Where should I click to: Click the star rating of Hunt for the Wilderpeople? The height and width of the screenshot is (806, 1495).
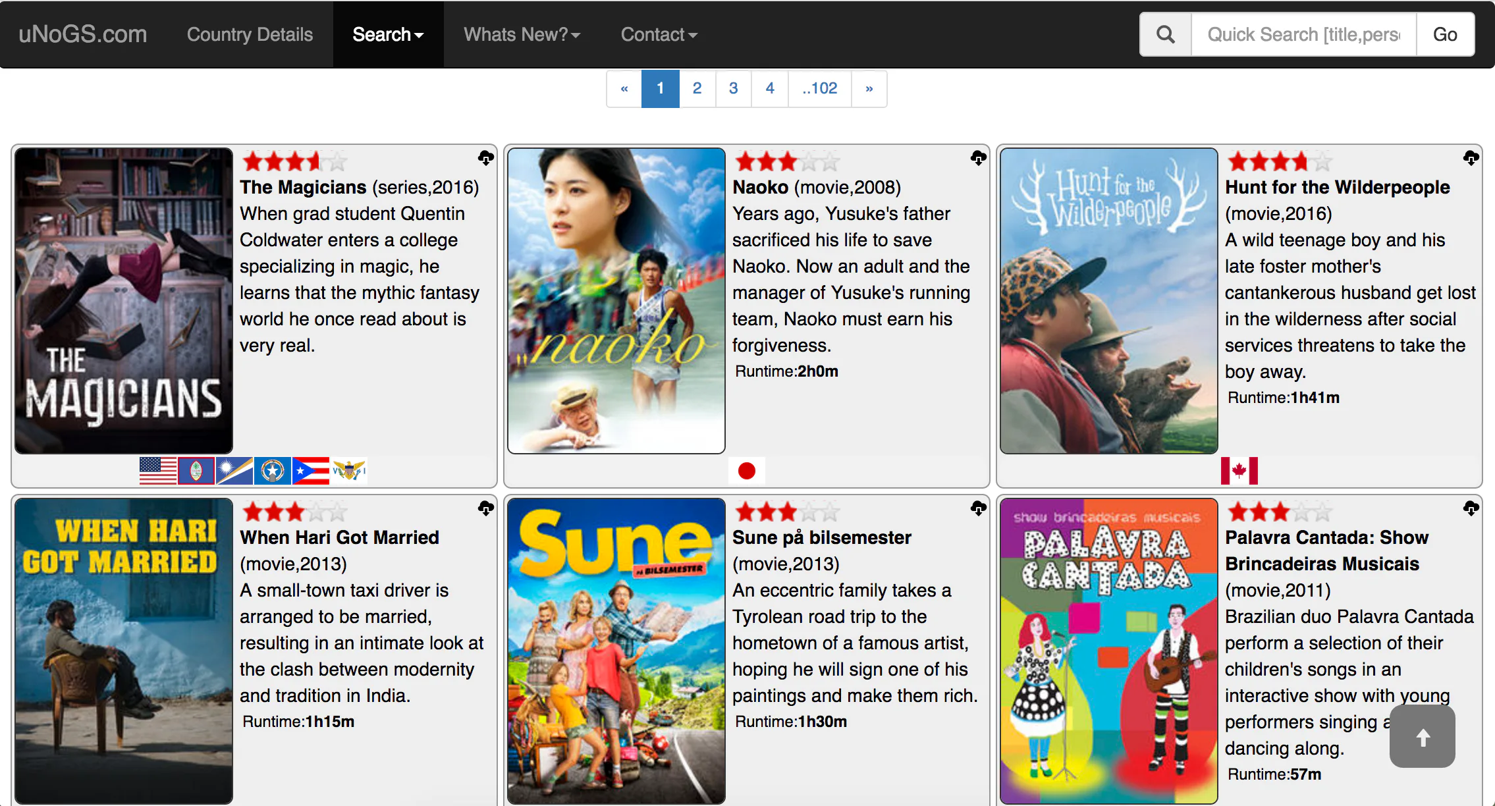tap(1280, 161)
